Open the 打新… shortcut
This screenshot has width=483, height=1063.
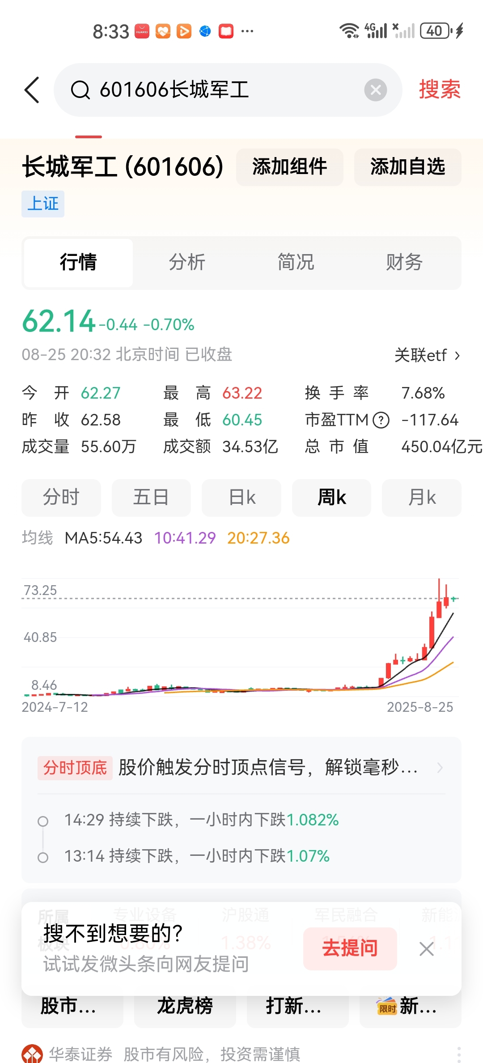[x=298, y=1006]
